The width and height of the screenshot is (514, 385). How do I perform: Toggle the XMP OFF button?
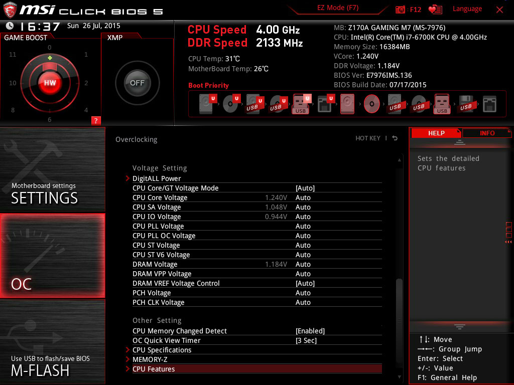pyautogui.click(x=138, y=83)
